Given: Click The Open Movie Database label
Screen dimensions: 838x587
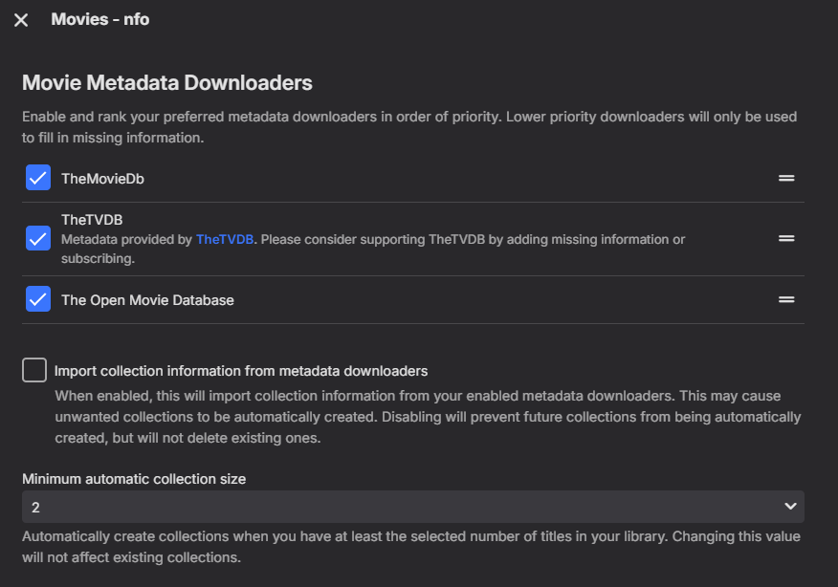Looking at the screenshot, I should click(x=147, y=300).
